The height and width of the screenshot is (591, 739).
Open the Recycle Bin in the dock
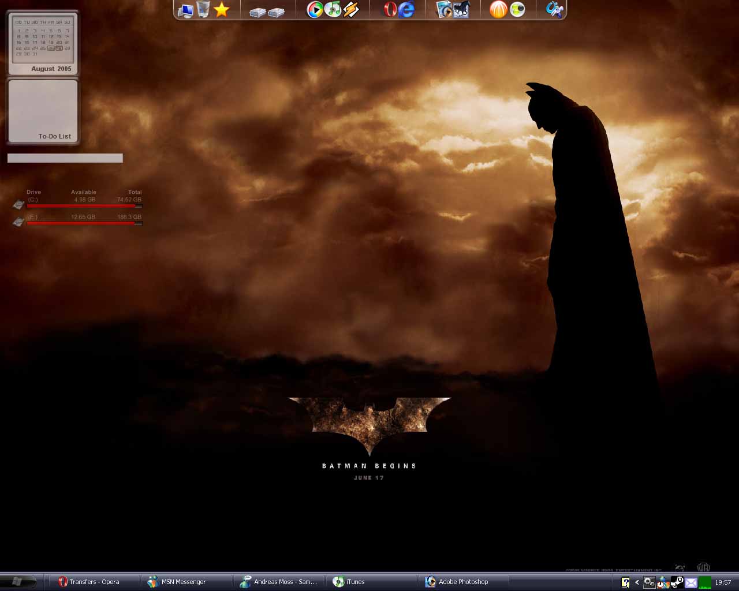pyautogui.click(x=203, y=9)
